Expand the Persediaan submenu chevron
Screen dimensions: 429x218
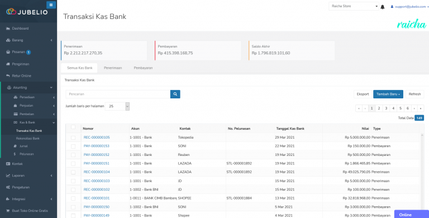[54, 97]
